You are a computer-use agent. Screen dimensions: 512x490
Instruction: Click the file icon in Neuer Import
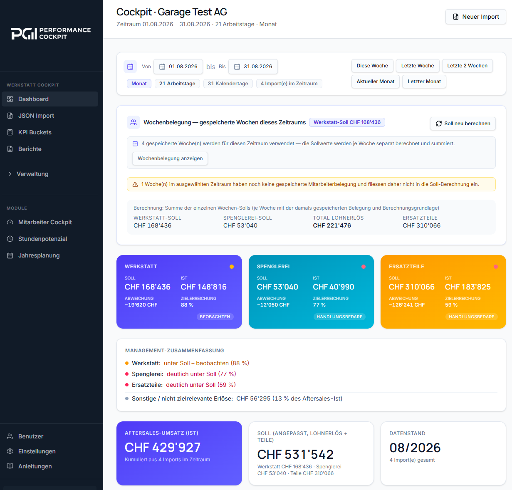click(x=455, y=17)
